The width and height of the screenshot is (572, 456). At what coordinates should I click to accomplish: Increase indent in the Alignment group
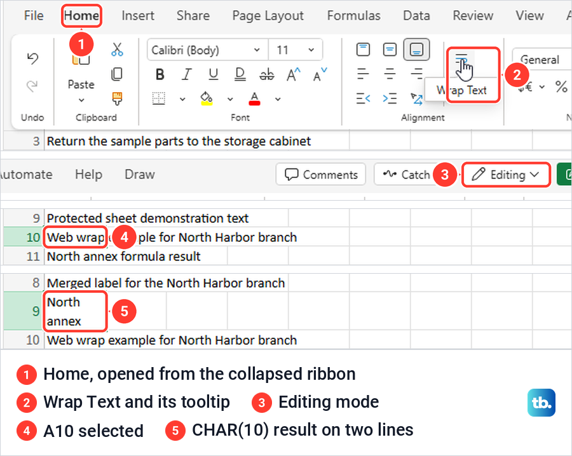390,98
